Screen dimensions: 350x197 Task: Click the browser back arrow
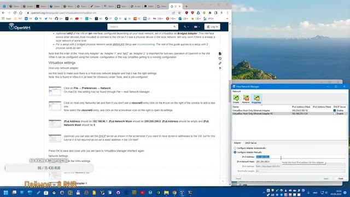coord(3,13)
